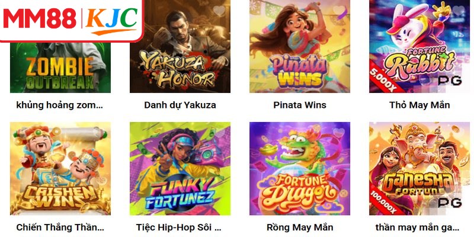
Task: Select the 'khủng hoảng zom...' game title
Action: pos(60,105)
